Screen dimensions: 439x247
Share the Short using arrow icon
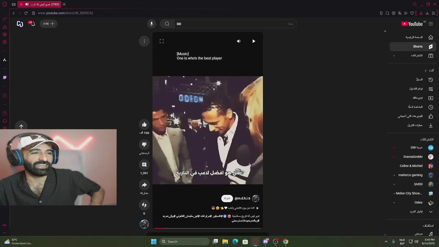click(144, 185)
